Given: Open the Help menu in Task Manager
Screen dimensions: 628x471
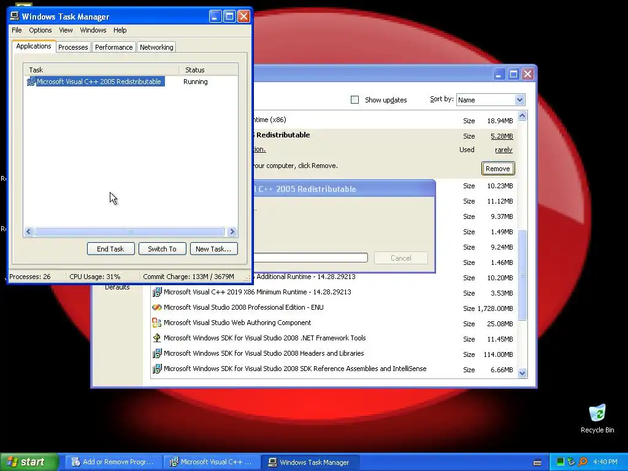Looking at the screenshot, I should [x=120, y=30].
